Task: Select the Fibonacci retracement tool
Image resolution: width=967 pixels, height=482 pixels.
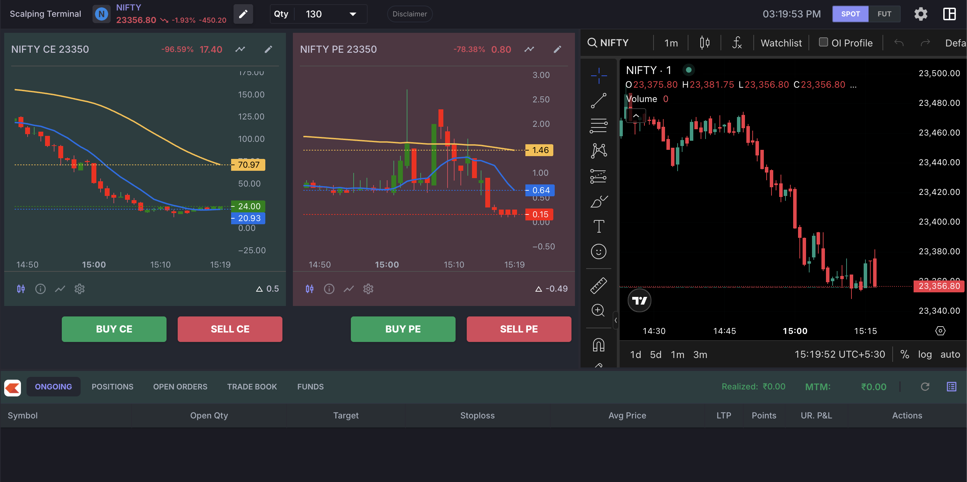Action: tap(599, 126)
